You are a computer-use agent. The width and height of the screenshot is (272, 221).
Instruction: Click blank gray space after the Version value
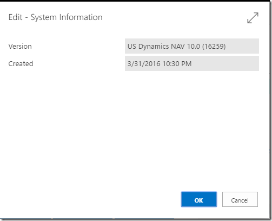(x=242, y=46)
